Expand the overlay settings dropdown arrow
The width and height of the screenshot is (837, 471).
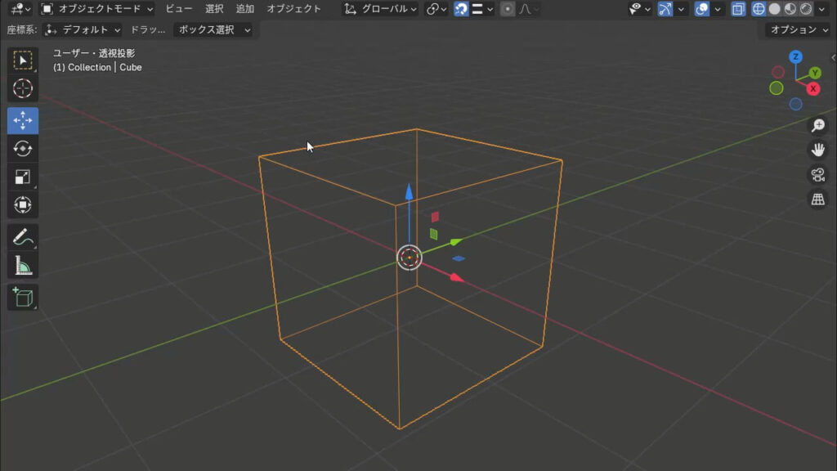click(x=718, y=8)
